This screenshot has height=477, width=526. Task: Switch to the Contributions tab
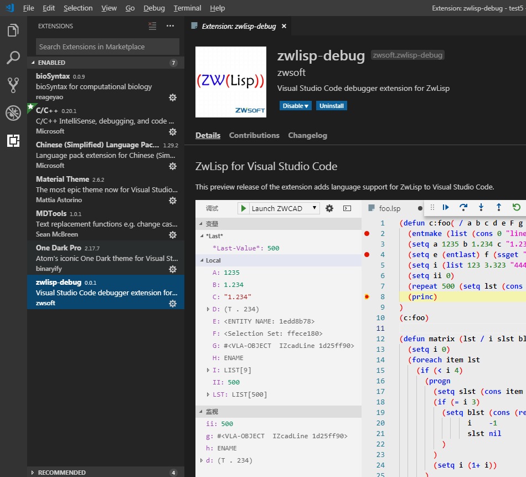[x=254, y=135]
